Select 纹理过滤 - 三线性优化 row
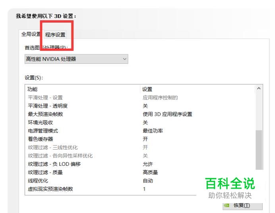 click(x=140, y=148)
